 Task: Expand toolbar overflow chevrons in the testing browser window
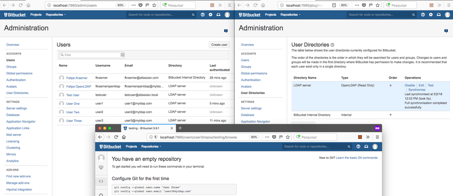pos(368,137)
